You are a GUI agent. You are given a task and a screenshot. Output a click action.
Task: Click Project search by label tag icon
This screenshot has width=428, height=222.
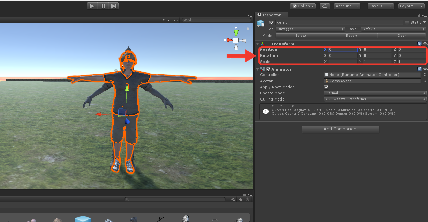click(240, 199)
